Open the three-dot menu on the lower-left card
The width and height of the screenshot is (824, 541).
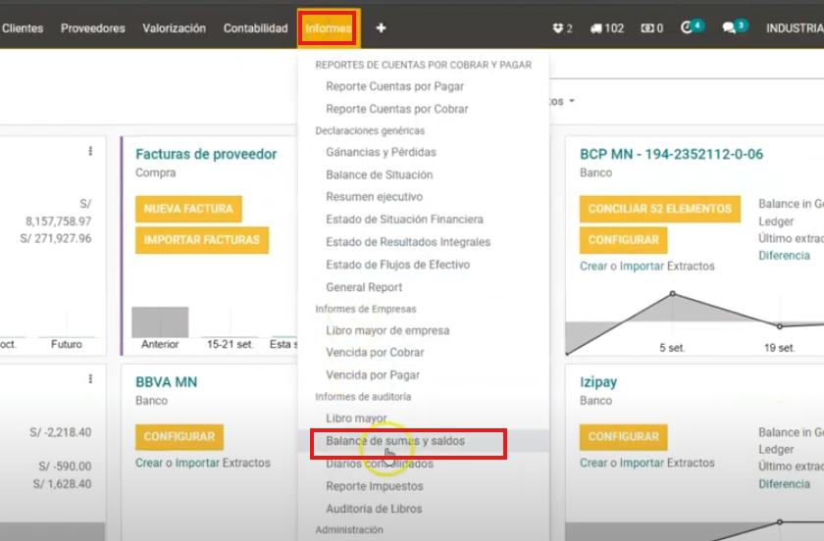point(90,378)
